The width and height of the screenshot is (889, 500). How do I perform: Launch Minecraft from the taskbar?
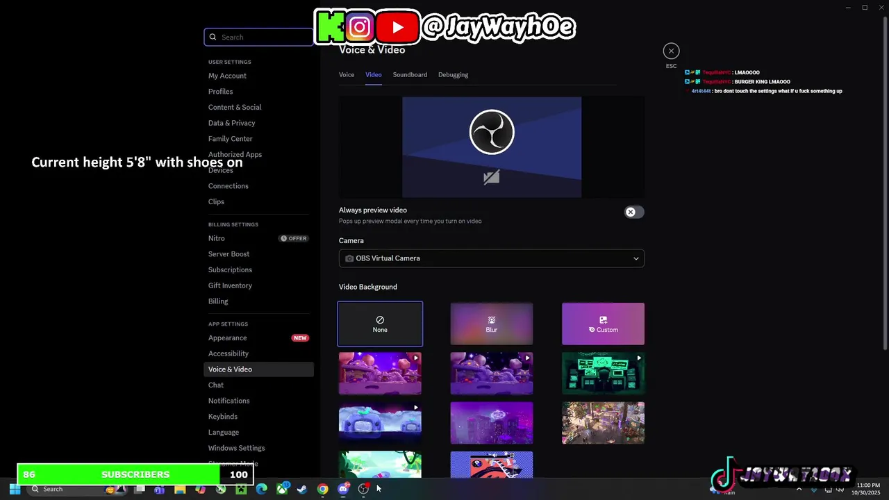tap(241, 490)
